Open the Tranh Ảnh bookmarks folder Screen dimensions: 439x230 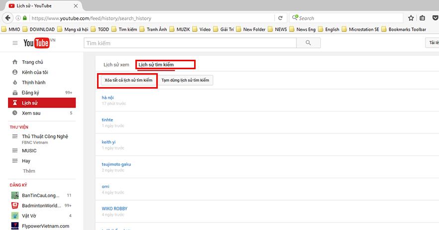point(153,29)
